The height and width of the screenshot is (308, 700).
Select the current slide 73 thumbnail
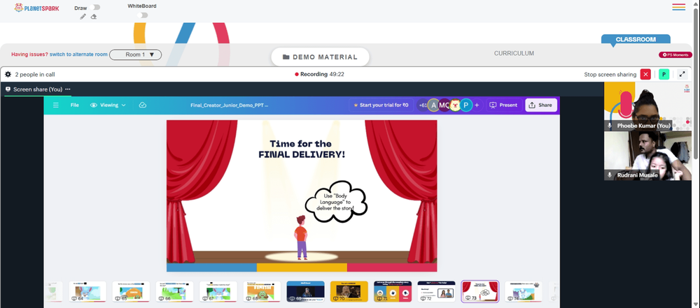(x=480, y=291)
